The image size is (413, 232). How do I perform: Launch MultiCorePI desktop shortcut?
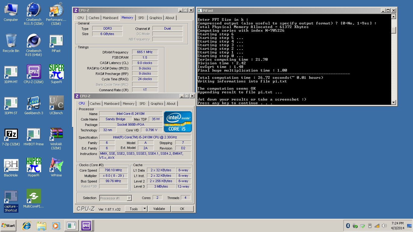34,199
